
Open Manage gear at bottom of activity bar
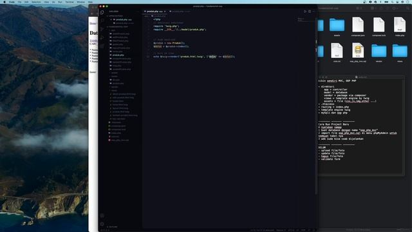tap(102, 224)
